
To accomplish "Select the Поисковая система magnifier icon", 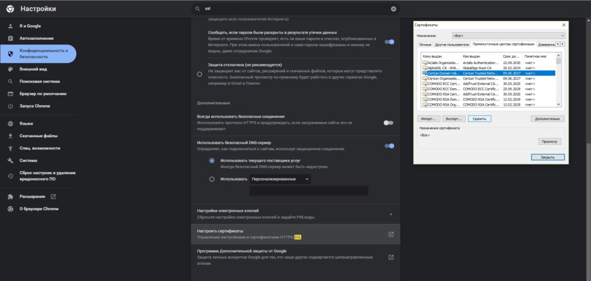I will 10,81.
